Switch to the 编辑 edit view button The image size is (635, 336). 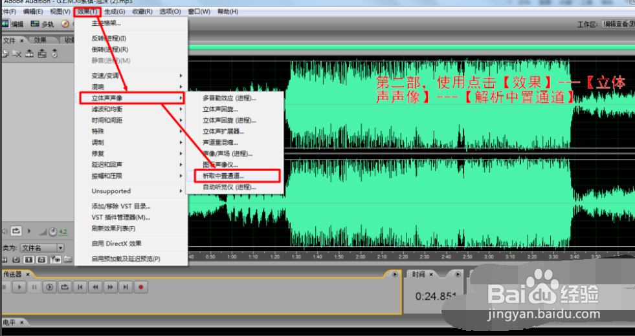point(13,24)
